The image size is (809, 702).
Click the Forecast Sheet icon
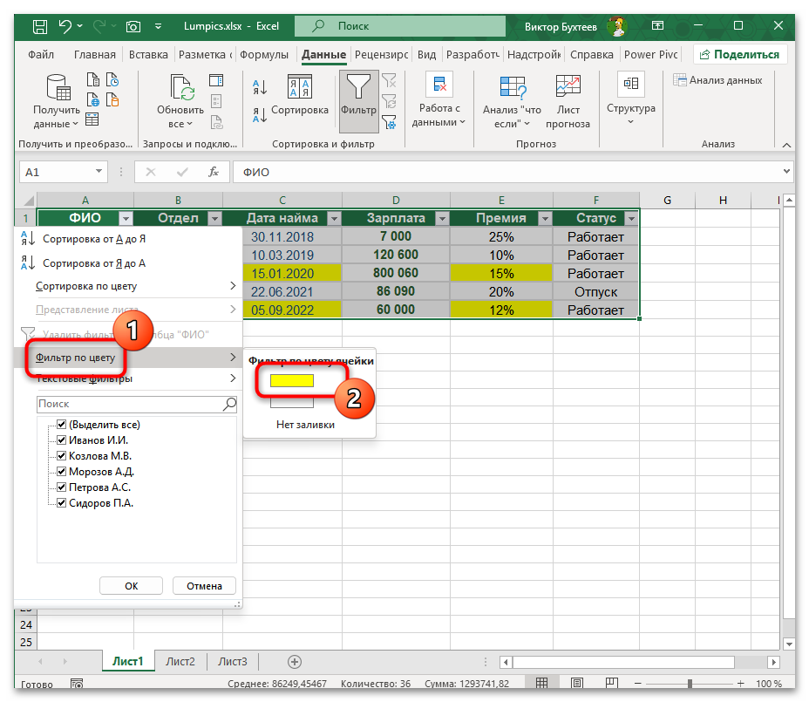click(568, 90)
